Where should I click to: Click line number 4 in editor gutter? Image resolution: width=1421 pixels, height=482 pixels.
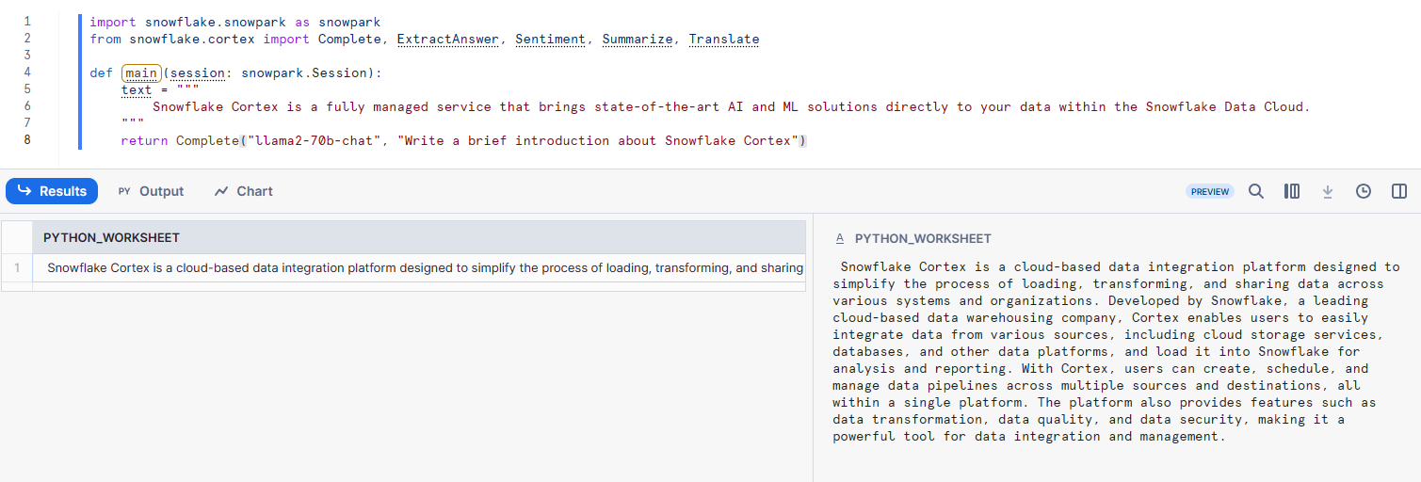(x=26, y=72)
